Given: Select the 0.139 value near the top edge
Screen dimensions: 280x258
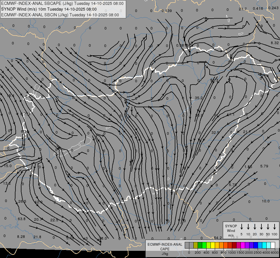Looking at the screenshot, I should click(167, 11).
